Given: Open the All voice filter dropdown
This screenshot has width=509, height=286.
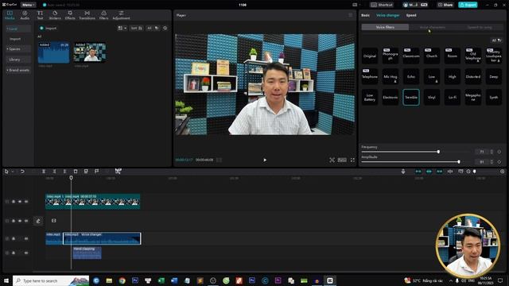Looking at the screenshot, I should click(x=496, y=41).
